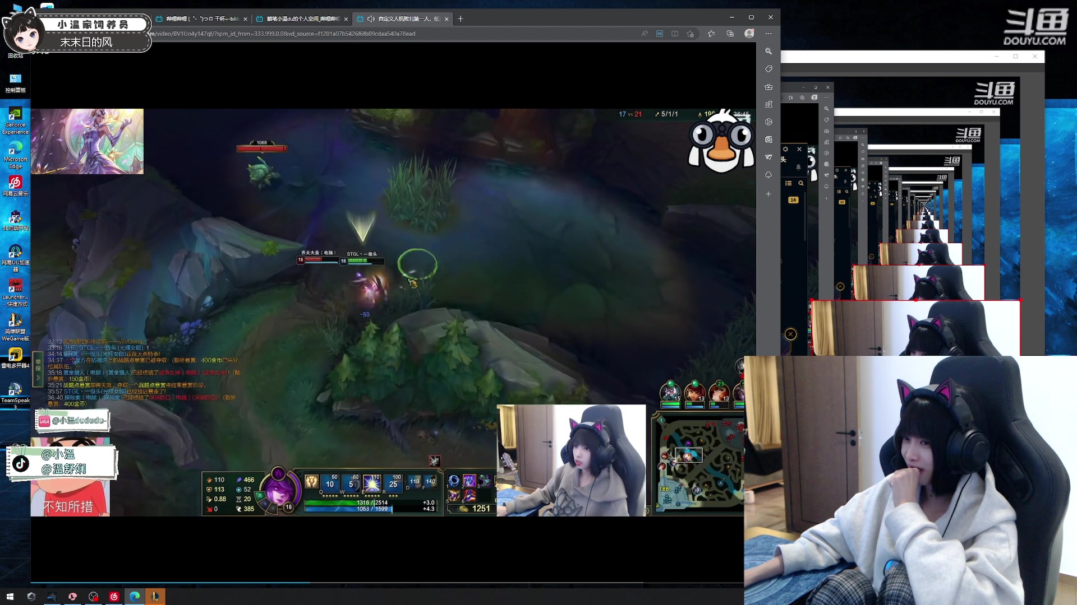Open the grey hexagon app in taskbar
The height and width of the screenshot is (605, 1077).
pyautogui.click(x=31, y=597)
